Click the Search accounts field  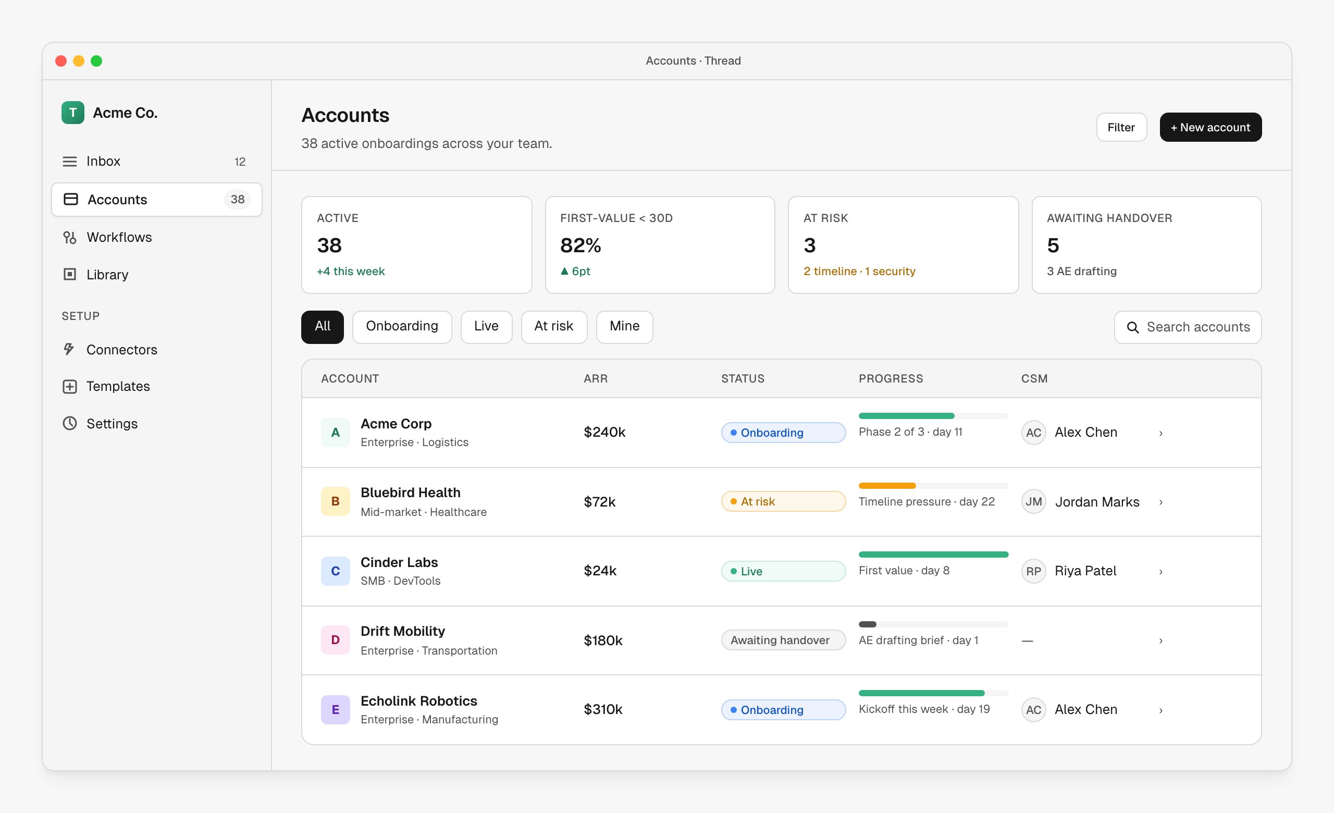(1187, 327)
